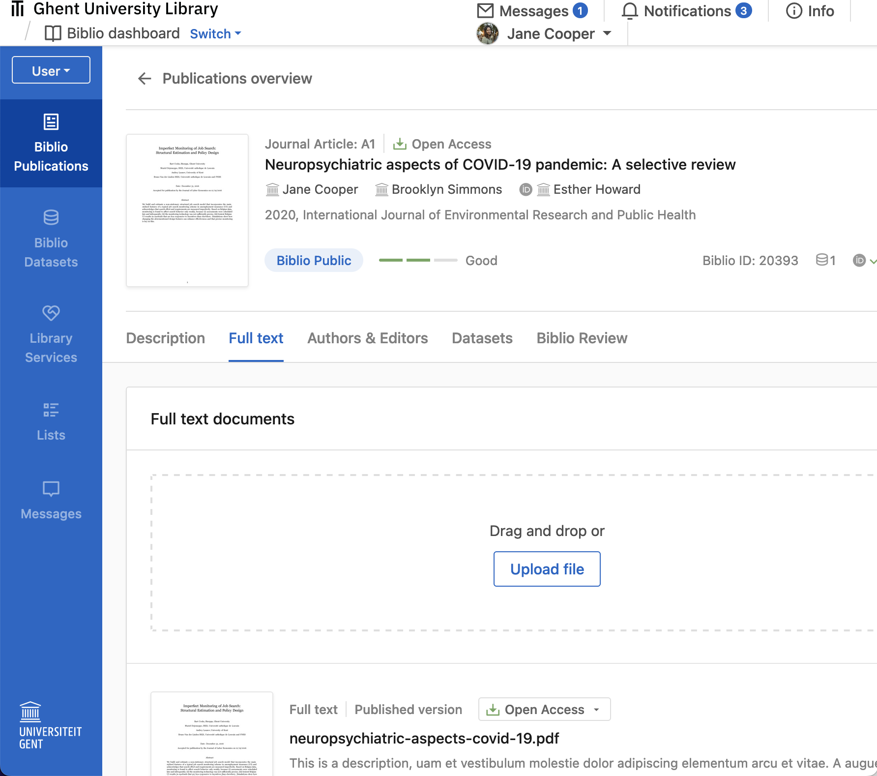877x776 pixels.
Task: Open the User dropdown menu
Action: pos(51,70)
